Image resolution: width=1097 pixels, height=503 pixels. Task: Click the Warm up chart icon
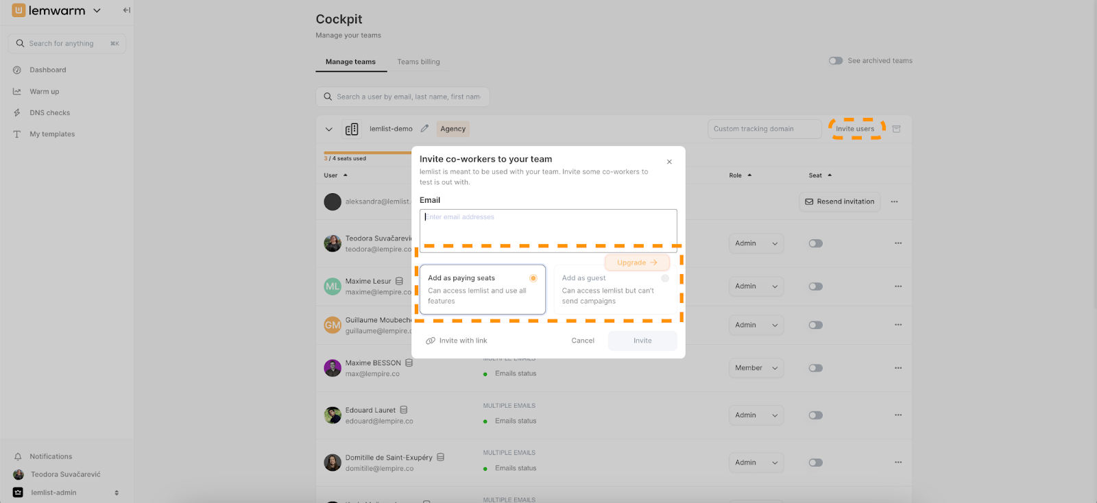(17, 92)
